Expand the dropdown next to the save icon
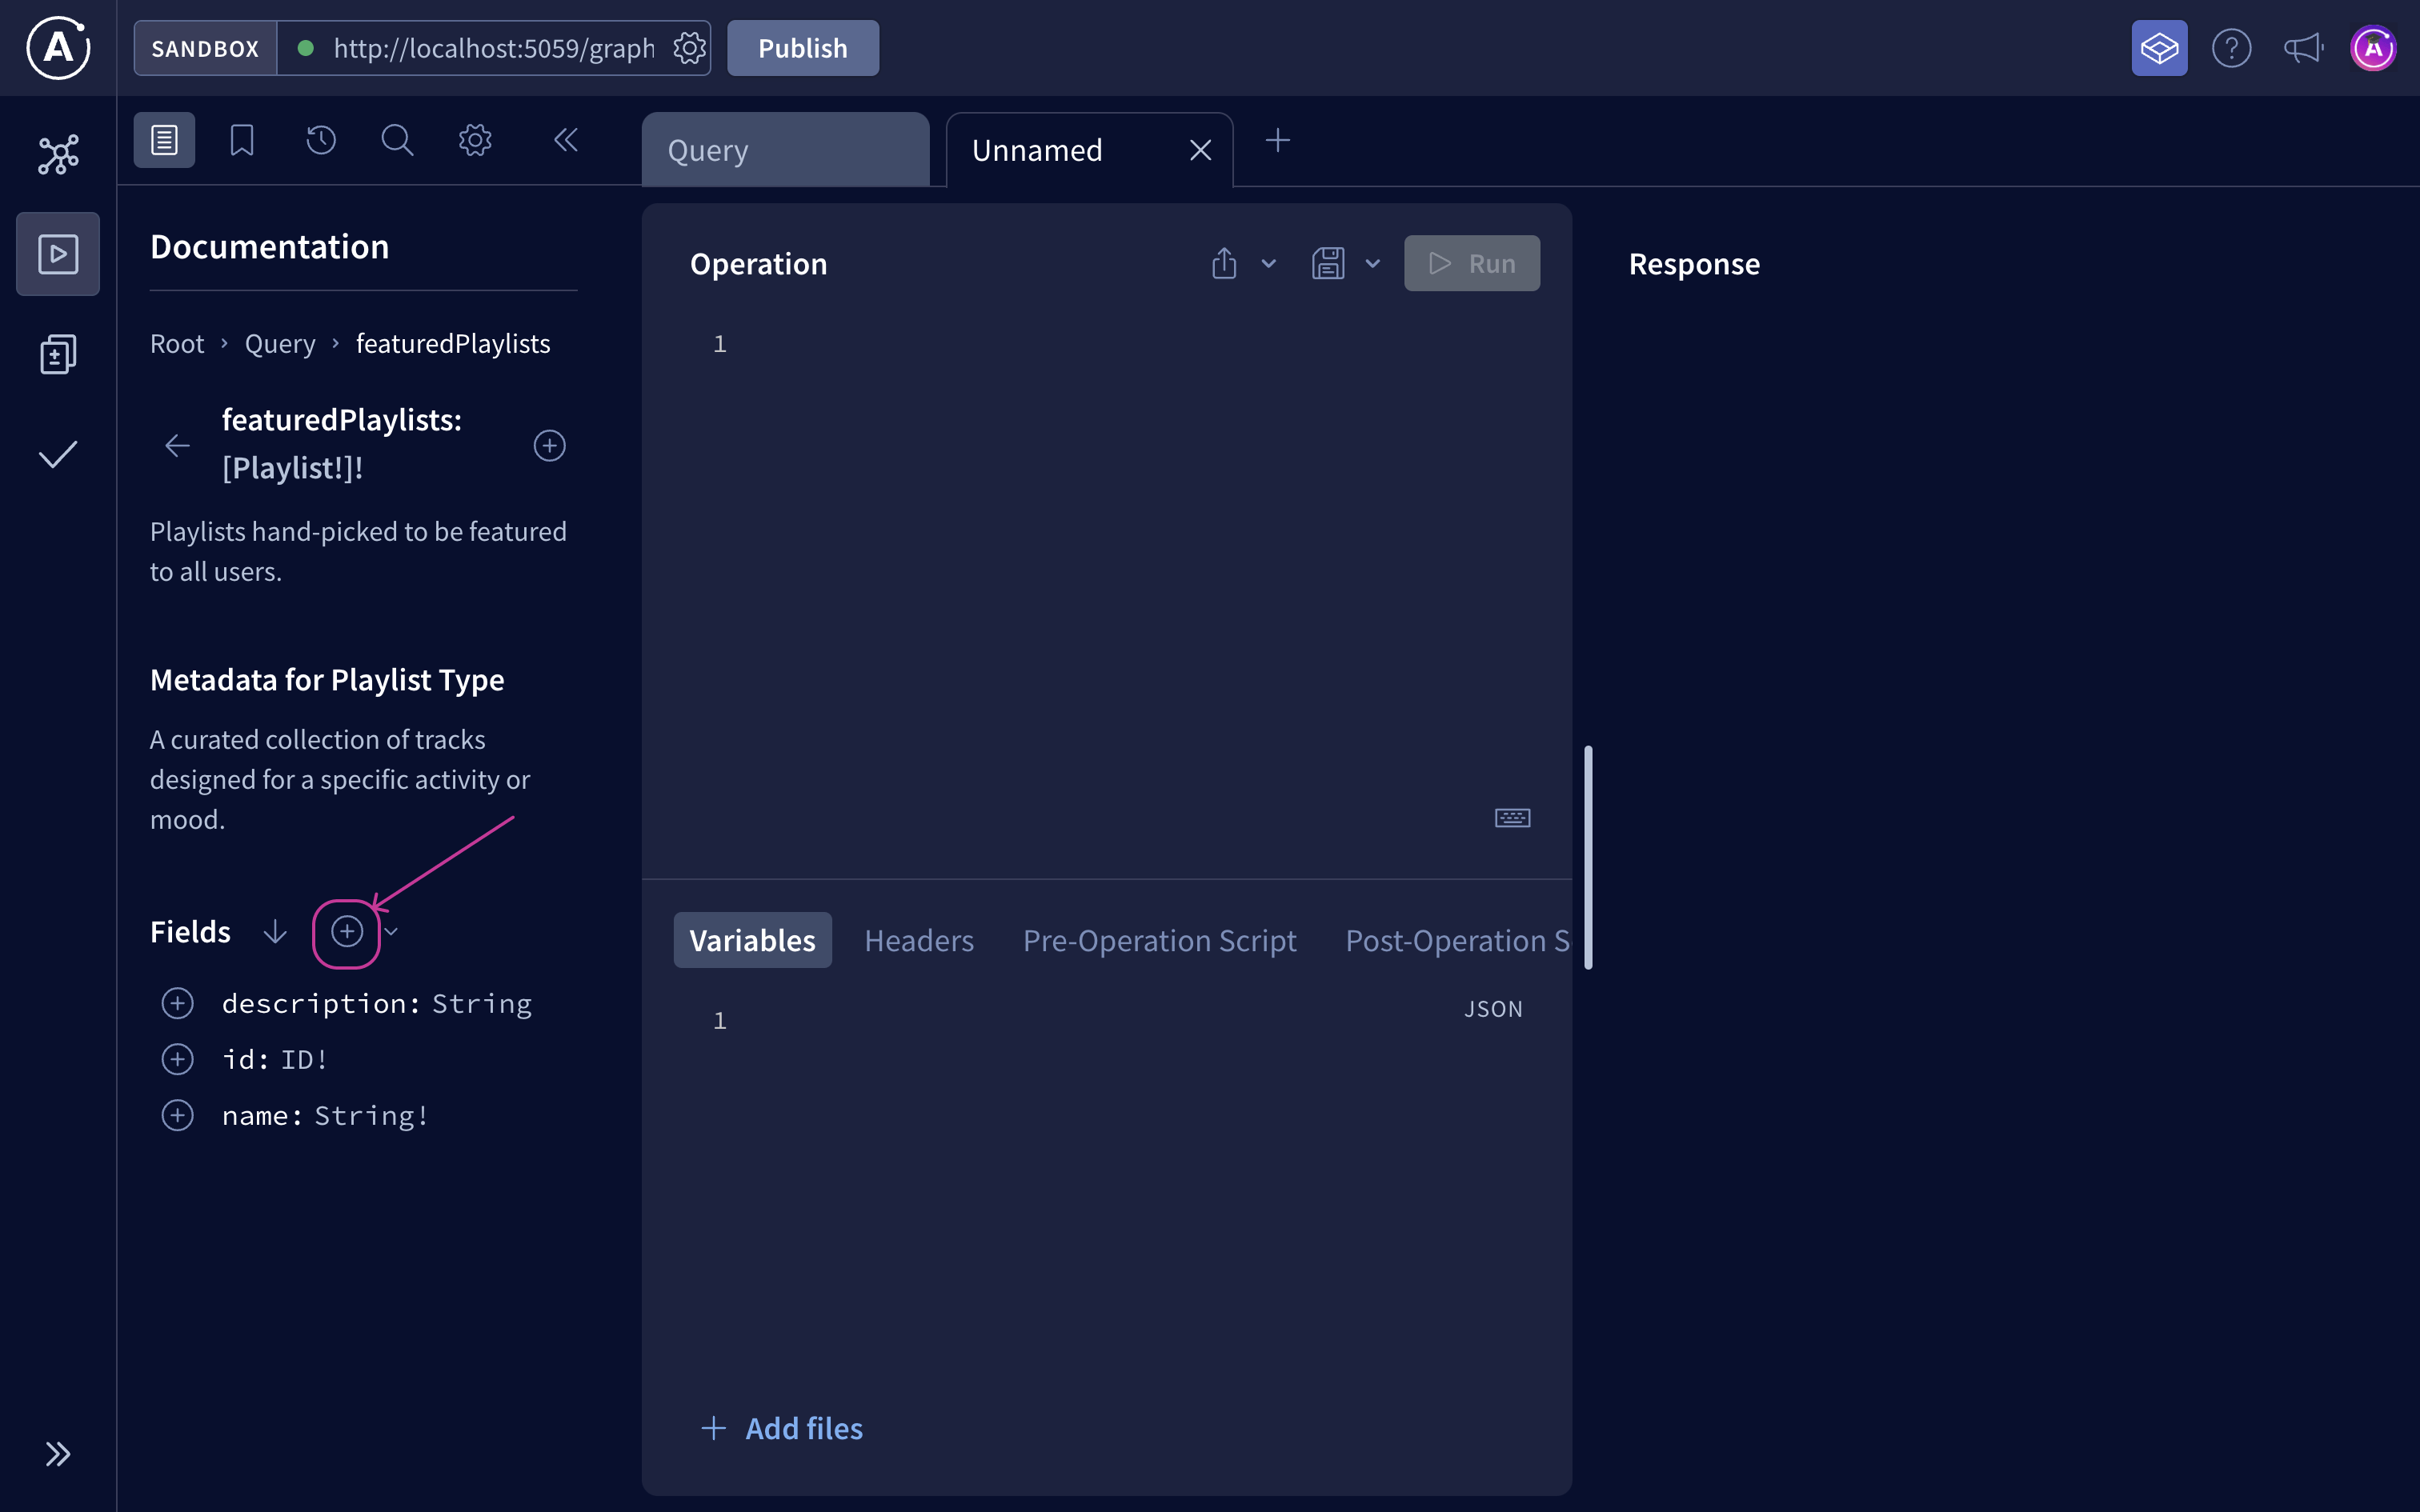 point(1372,263)
